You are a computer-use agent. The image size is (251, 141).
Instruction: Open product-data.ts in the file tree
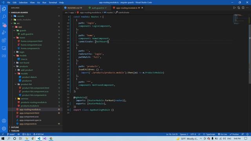(x=29, y=77)
